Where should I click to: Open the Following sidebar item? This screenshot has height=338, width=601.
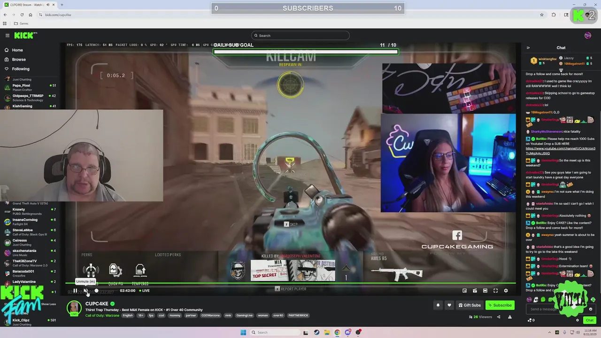21,69
